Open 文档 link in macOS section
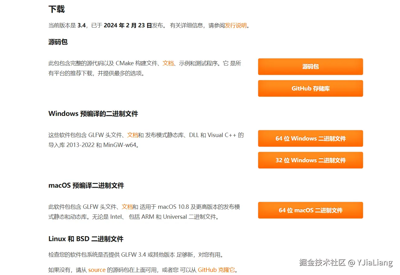Viewport: 400px width, 275px height. click(x=127, y=207)
